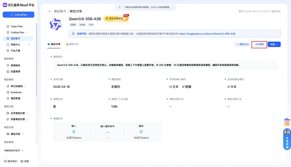Viewport: 291px width, 167px height.
Task: Click 联系我们 at sidebar bottom
Action: 11,161
